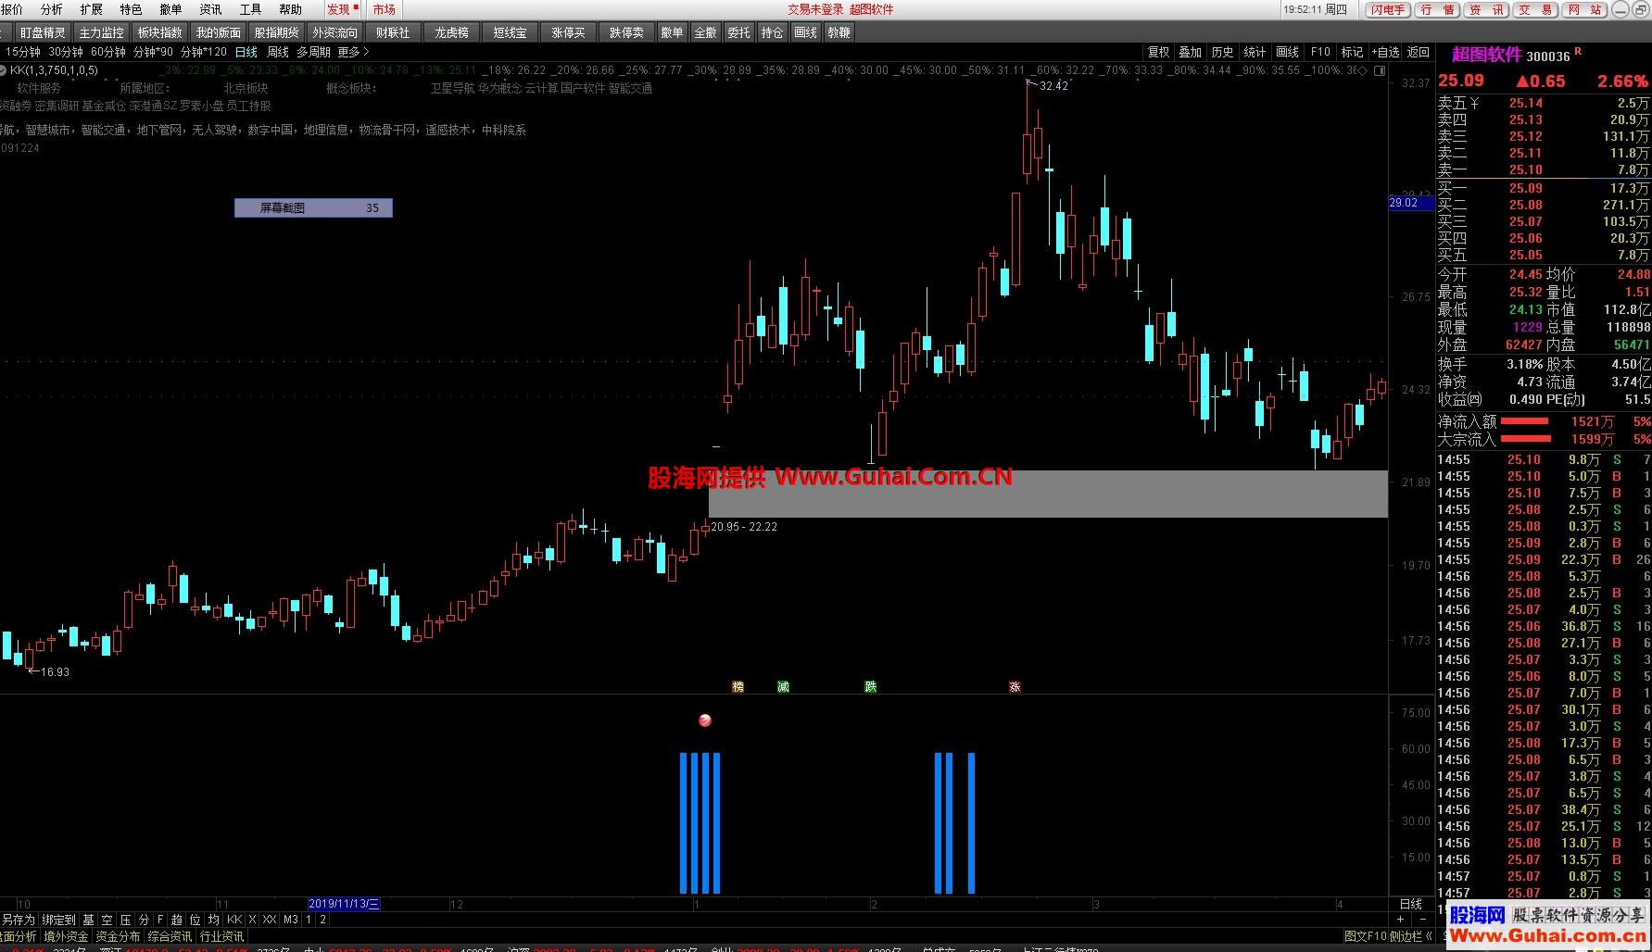
Task: Click the 全撤 button
Action: click(x=705, y=32)
